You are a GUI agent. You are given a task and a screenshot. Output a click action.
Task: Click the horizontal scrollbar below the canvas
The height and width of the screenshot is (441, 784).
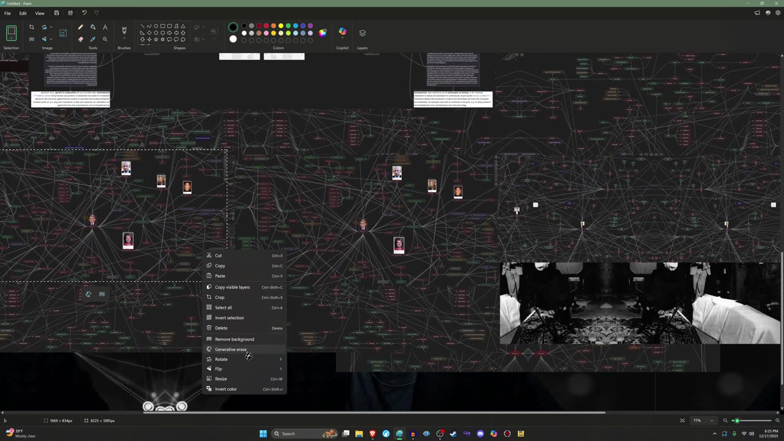tap(374, 412)
